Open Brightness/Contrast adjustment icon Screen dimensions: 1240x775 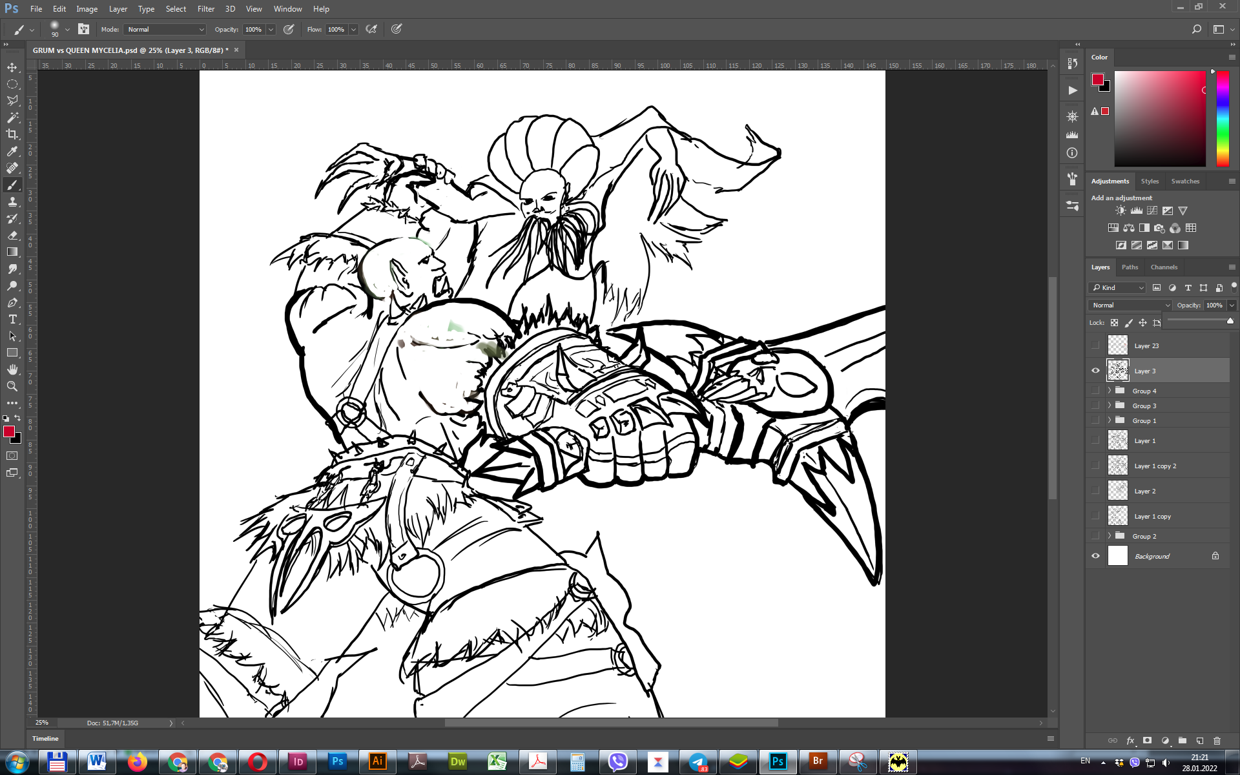point(1121,211)
